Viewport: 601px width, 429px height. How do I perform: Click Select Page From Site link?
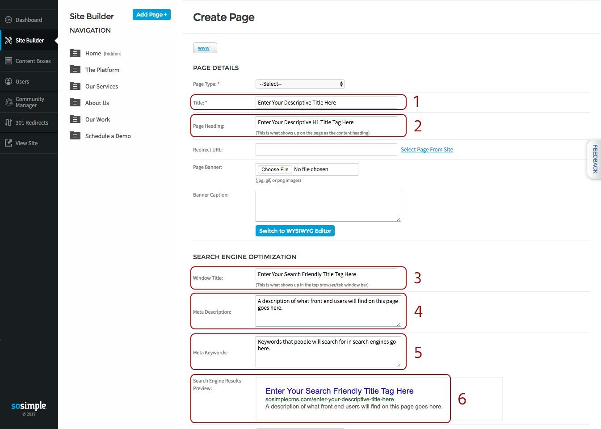click(427, 150)
